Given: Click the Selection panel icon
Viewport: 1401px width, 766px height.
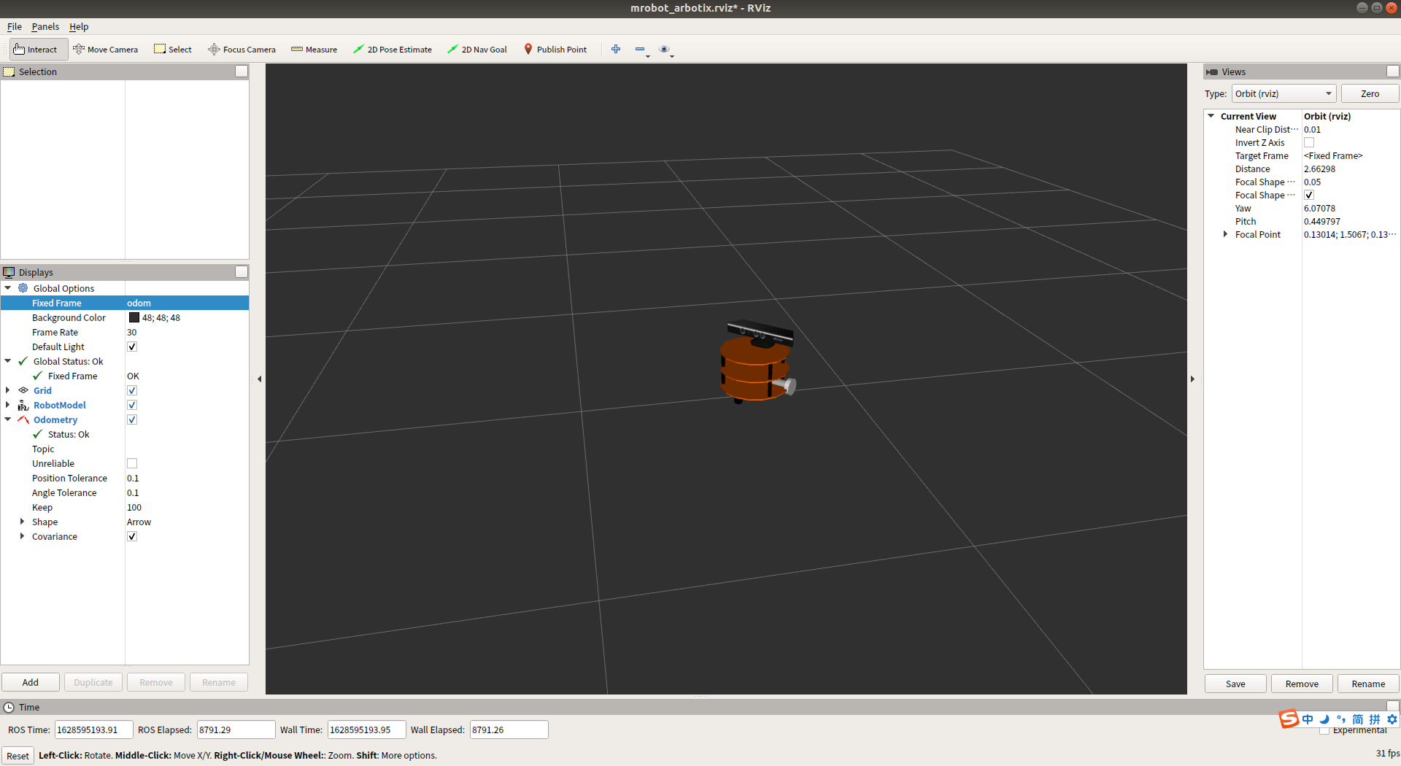Looking at the screenshot, I should click(9, 71).
